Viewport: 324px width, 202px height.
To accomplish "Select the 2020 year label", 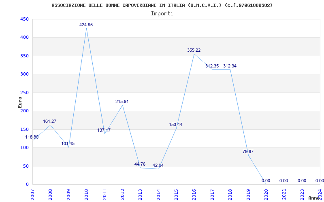I will tap(266, 195).
